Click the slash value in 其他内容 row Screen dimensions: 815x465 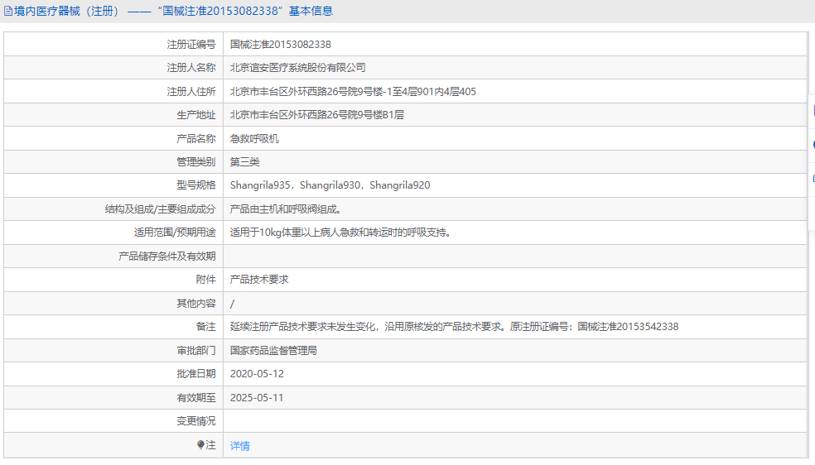pos(233,304)
